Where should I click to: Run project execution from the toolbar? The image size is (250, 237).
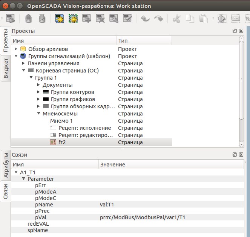click(11, 18)
